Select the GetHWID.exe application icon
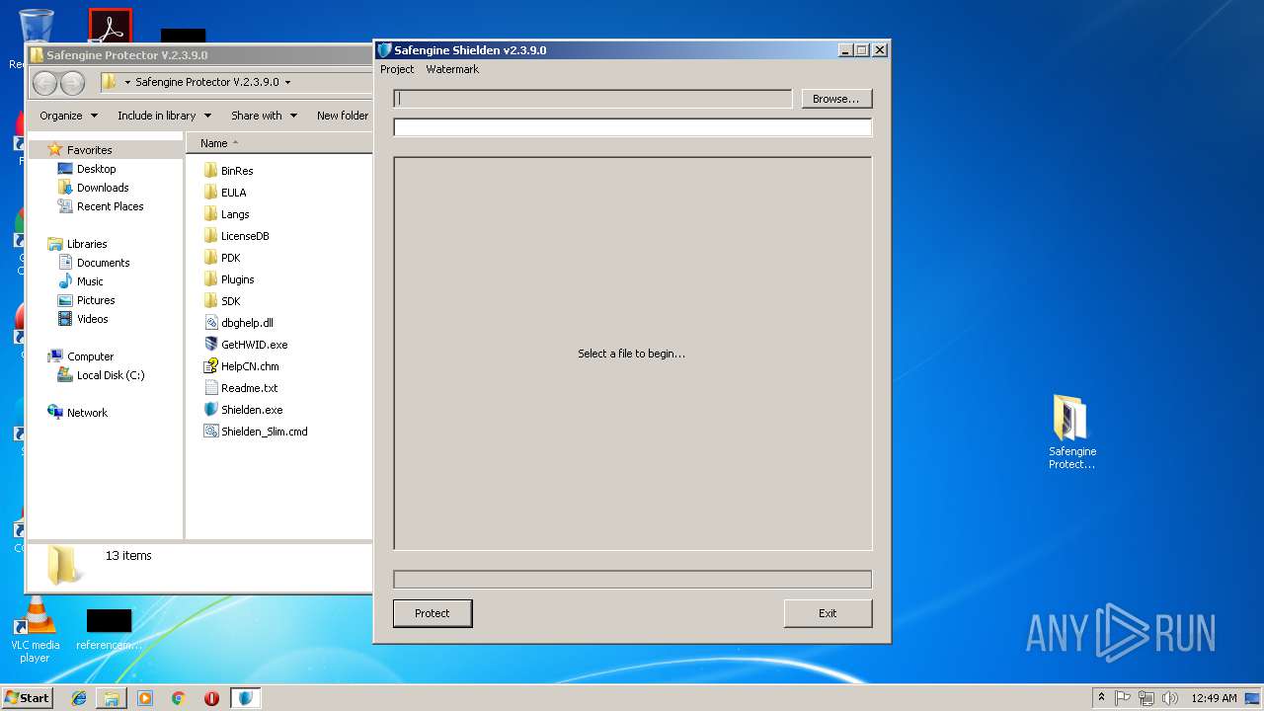The height and width of the screenshot is (711, 1264). [x=210, y=345]
